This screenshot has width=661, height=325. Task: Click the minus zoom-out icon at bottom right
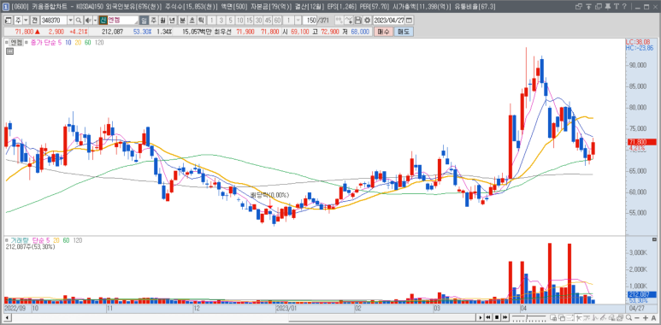click(637, 317)
